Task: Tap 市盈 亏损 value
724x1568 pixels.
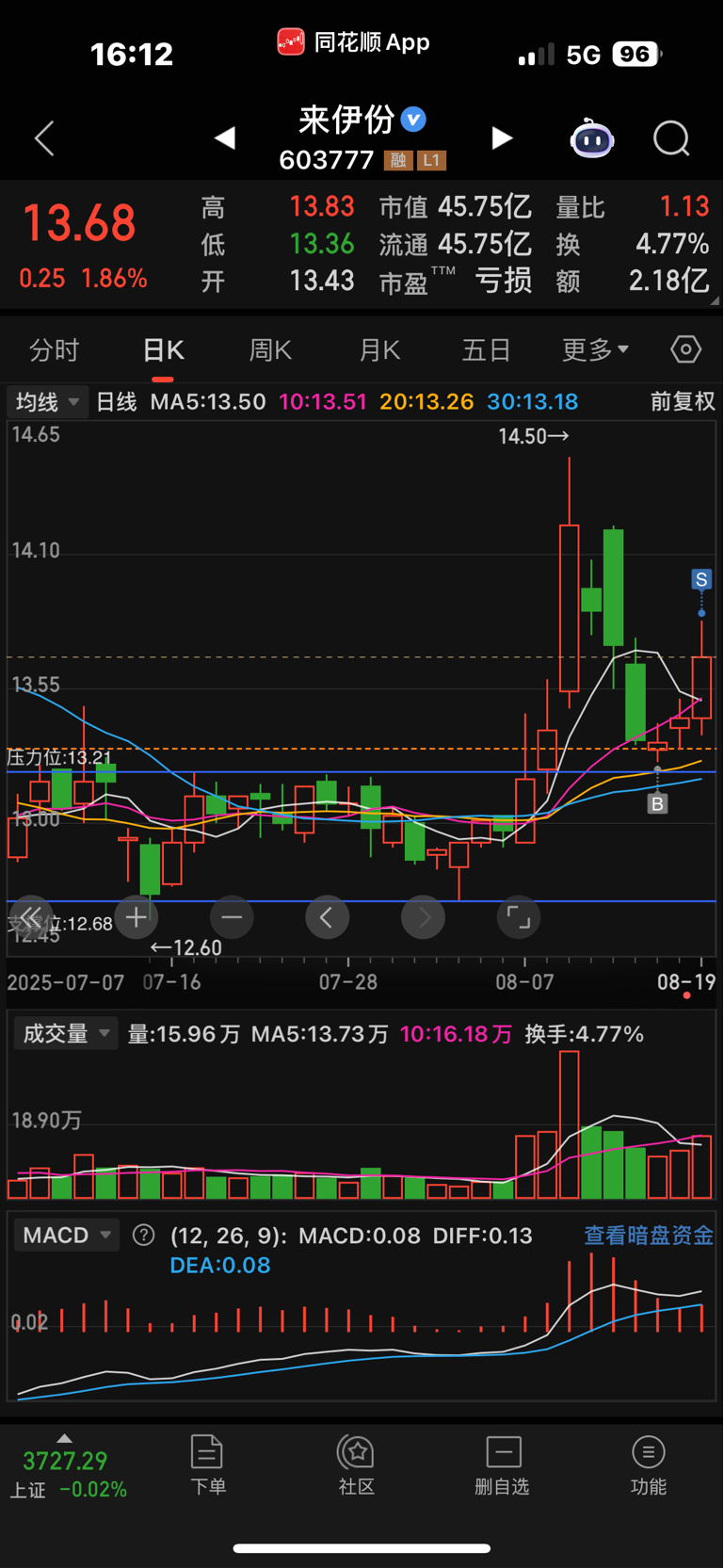Action: [456, 281]
